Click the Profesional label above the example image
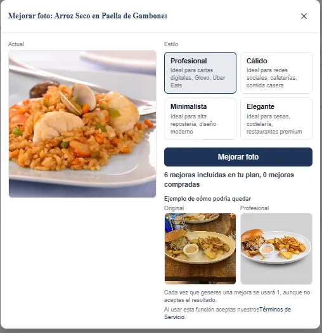The width and height of the screenshot is (322, 333). [254, 208]
